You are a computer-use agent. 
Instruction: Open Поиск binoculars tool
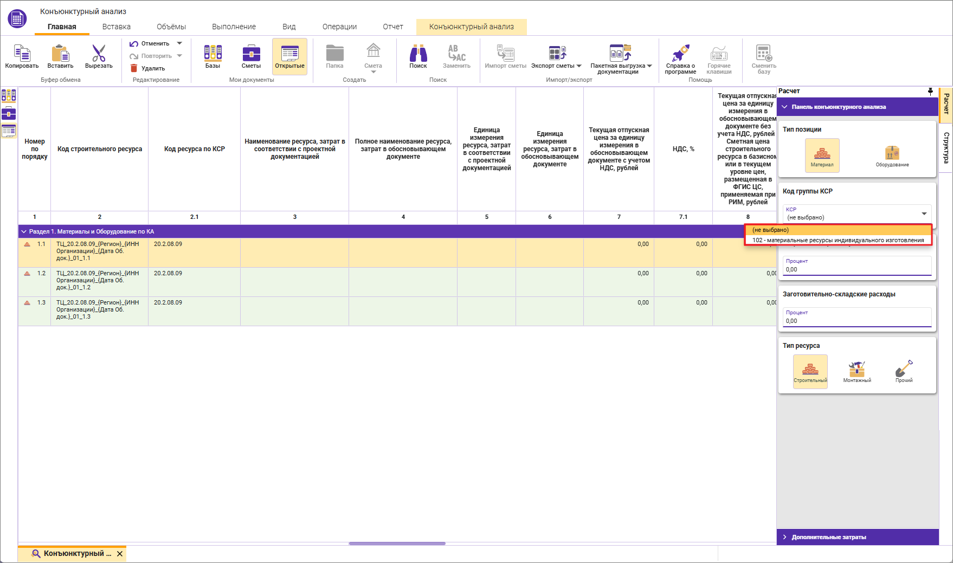click(418, 53)
